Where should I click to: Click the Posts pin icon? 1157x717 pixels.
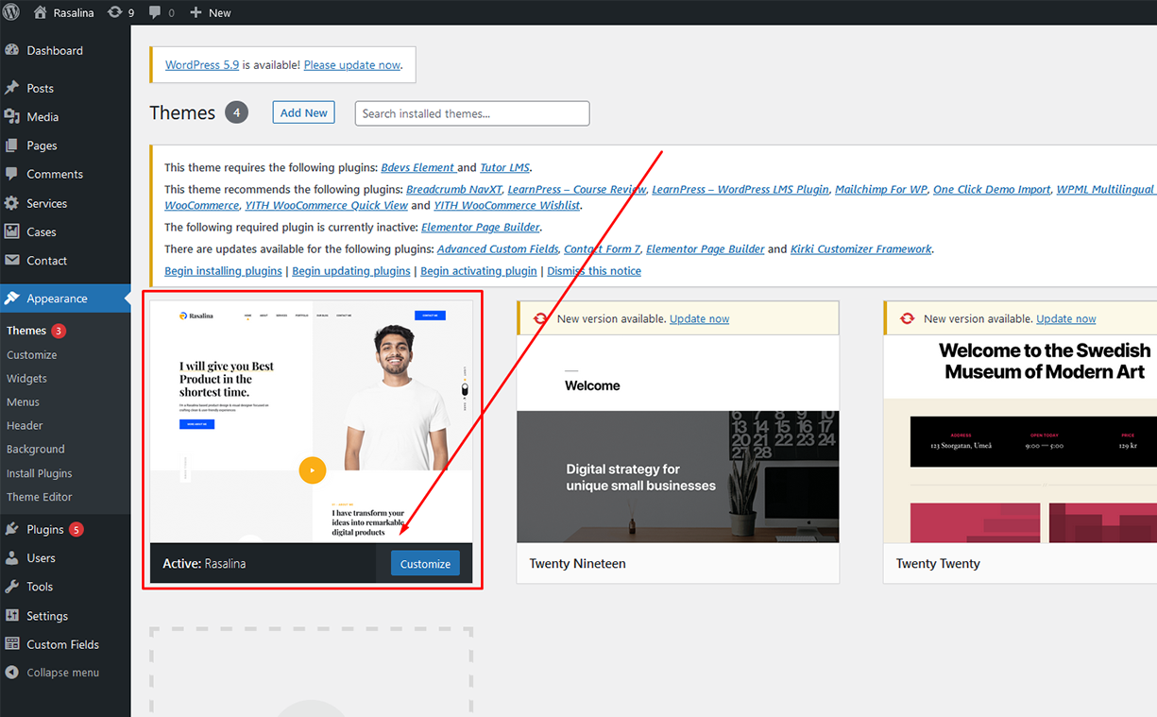[x=12, y=88]
